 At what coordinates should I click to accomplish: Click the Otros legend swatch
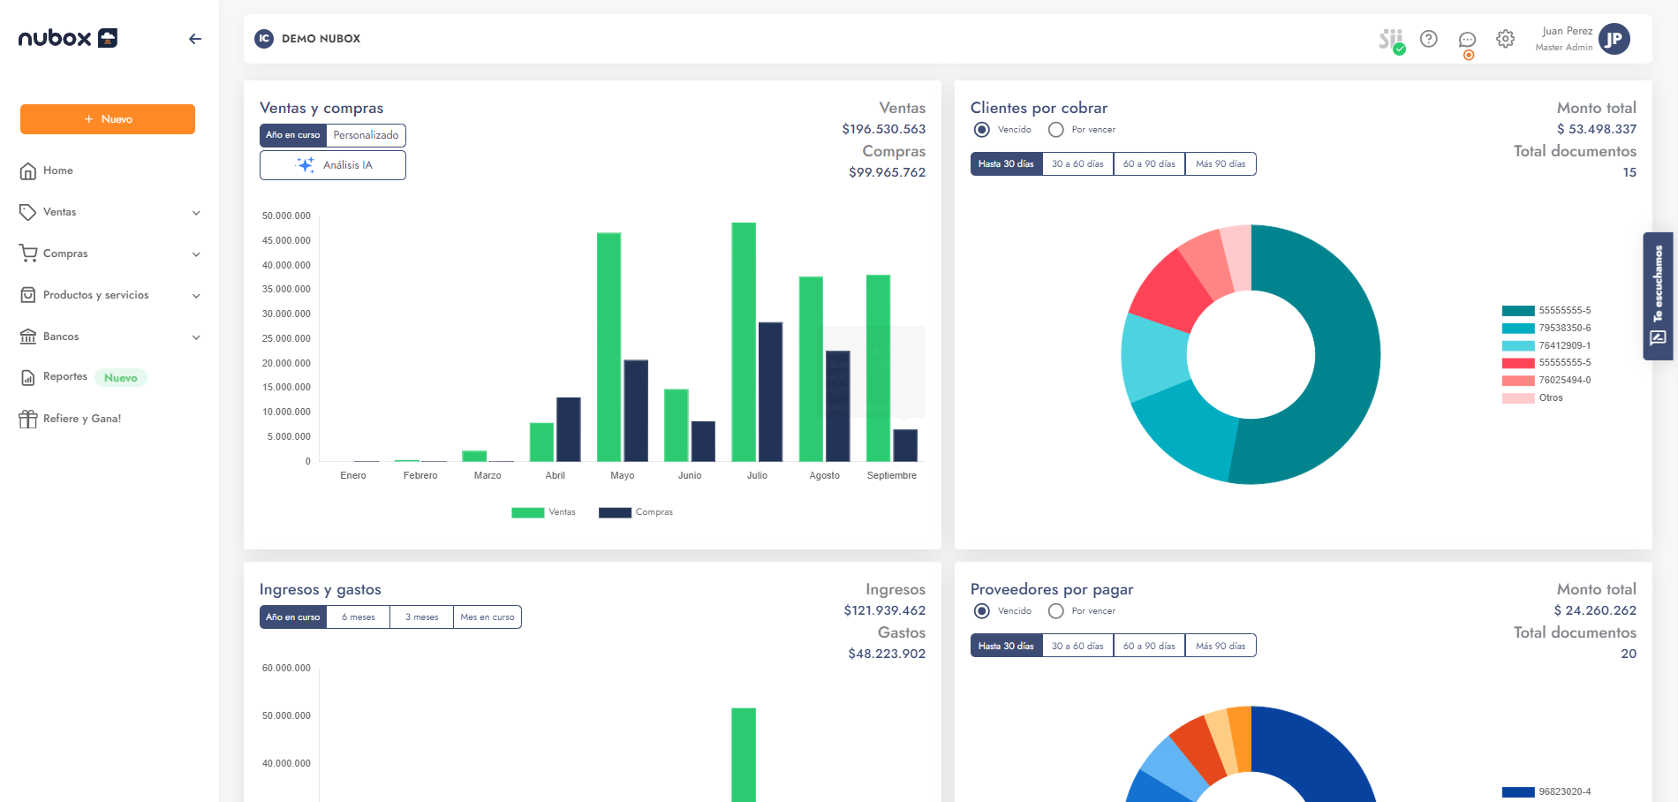[1518, 398]
